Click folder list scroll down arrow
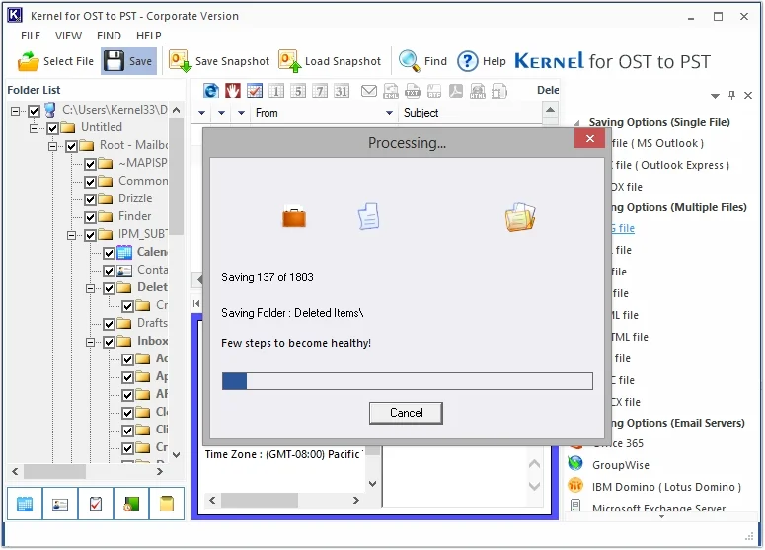765x550 pixels. click(177, 455)
